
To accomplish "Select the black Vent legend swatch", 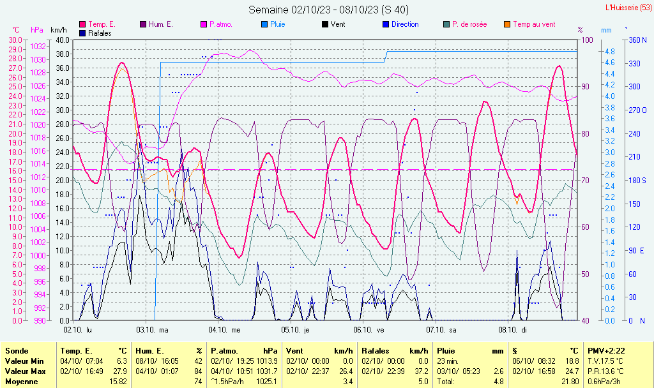I will (x=325, y=25).
